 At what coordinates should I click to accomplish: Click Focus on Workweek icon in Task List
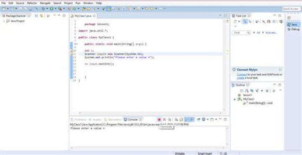(257, 21)
